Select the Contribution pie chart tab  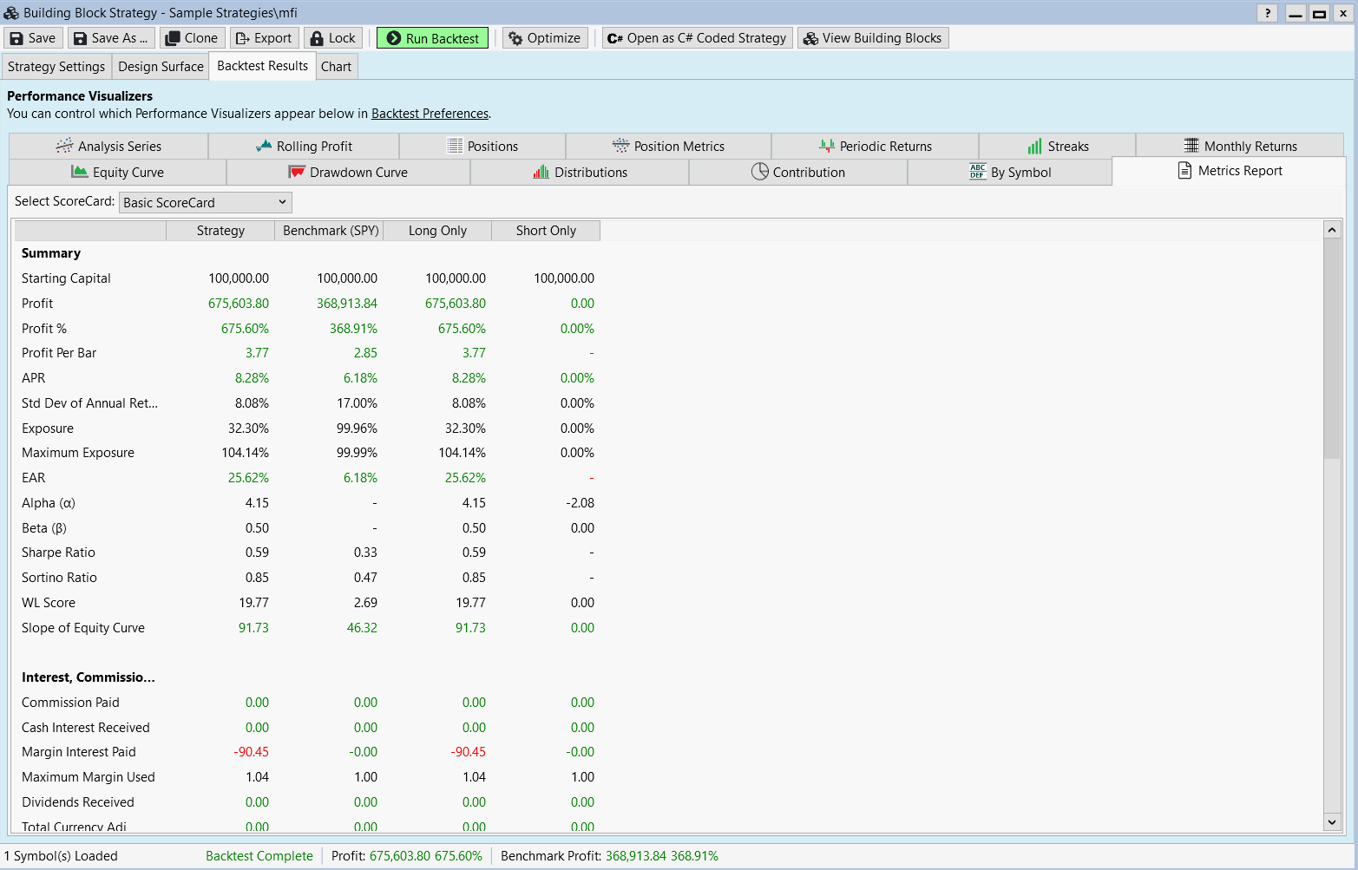click(797, 173)
